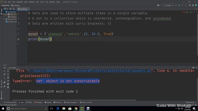
Task: Open the editor tabs more-options dots
Action: (x=197, y=9)
